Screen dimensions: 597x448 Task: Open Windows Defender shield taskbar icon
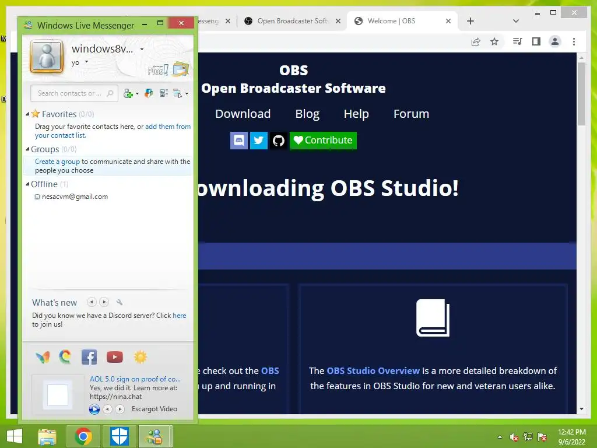click(x=120, y=436)
